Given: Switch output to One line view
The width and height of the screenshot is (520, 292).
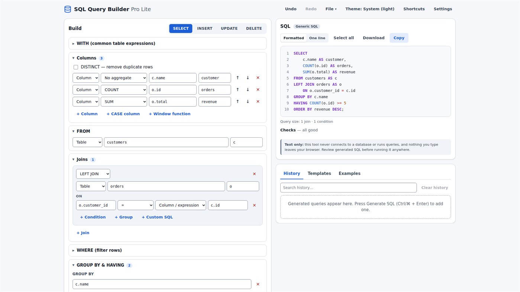Looking at the screenshot, I should click(x=317, y=38).
